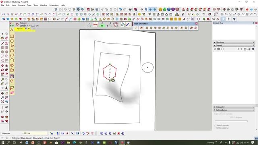The width and height of the screenshot is (258, 145).
Task: Select the Paint Bucket tool
Action: pyautogui.click(x=2, y=38)
